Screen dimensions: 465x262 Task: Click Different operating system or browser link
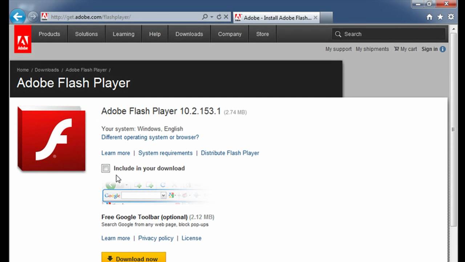150,137
